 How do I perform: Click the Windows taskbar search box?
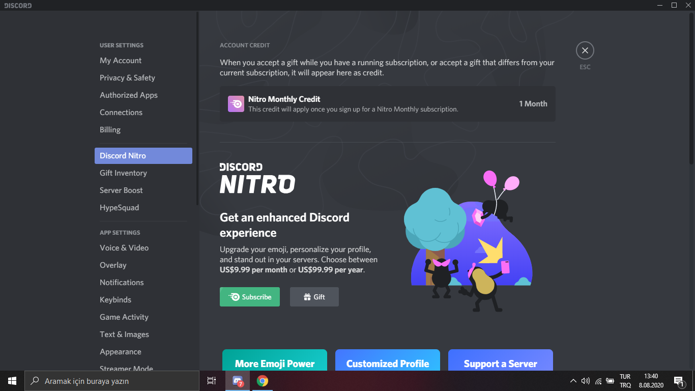112,381
